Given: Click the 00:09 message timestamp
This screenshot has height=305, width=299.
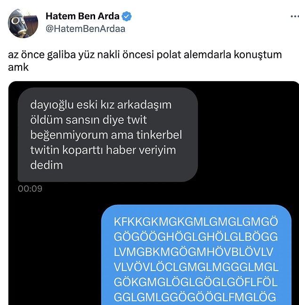Looking at the screenshot, I should (30, 189).
